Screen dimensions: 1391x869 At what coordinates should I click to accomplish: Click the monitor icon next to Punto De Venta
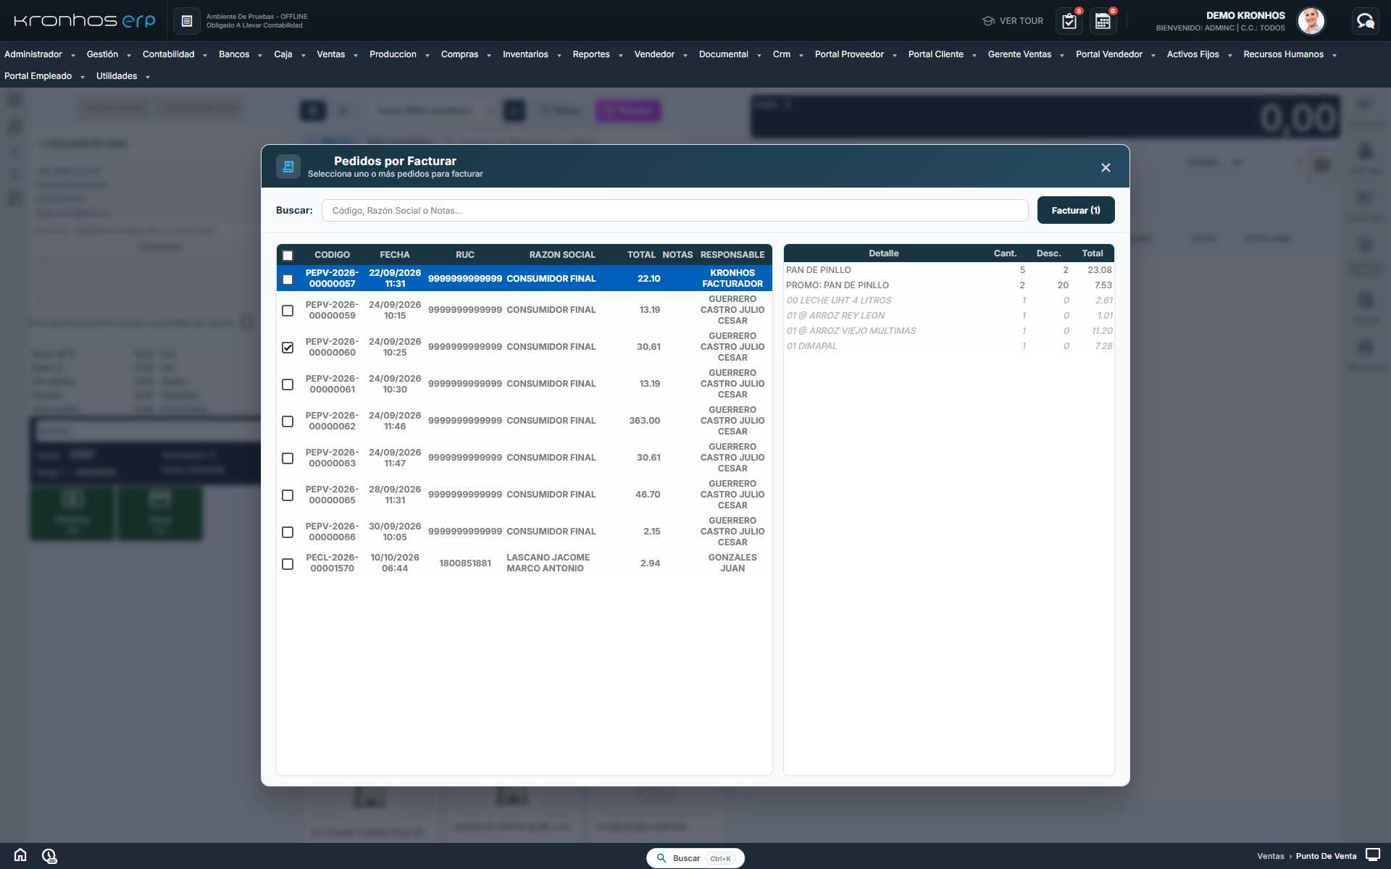pyautogui.click(x=1373, y=855)
